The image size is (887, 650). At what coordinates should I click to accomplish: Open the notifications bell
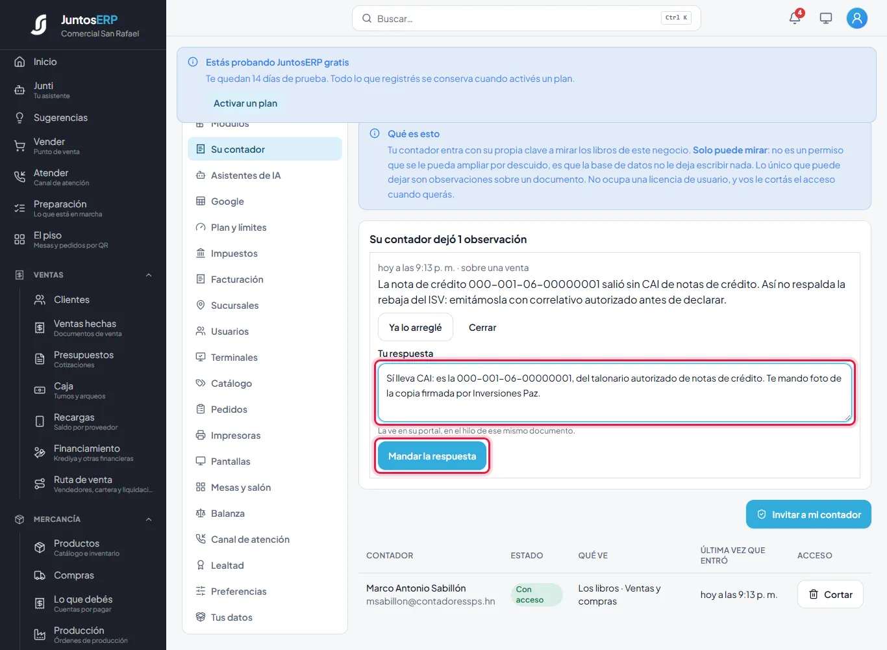click(795, 18)
